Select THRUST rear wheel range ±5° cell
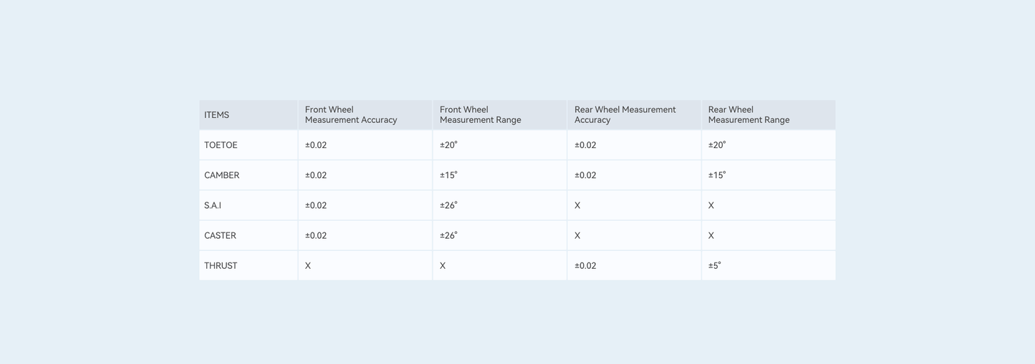 [x=715, y=265]
